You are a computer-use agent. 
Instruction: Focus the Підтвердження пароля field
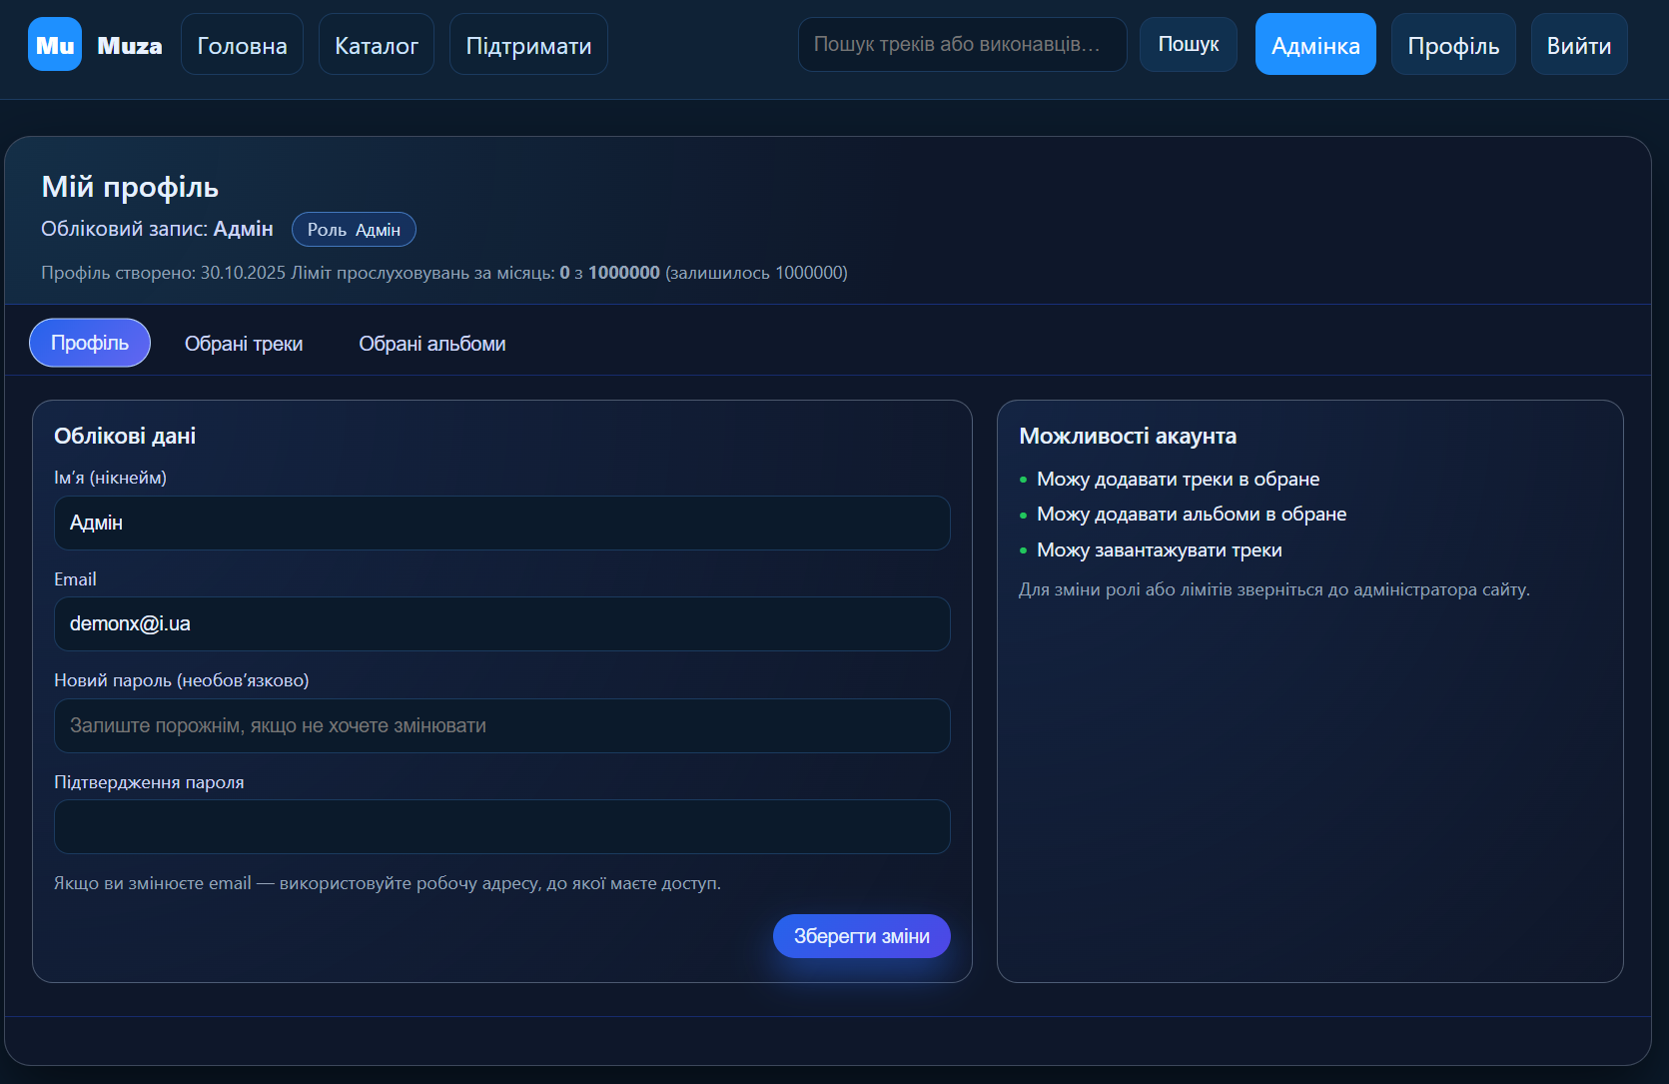click(501, 826)
